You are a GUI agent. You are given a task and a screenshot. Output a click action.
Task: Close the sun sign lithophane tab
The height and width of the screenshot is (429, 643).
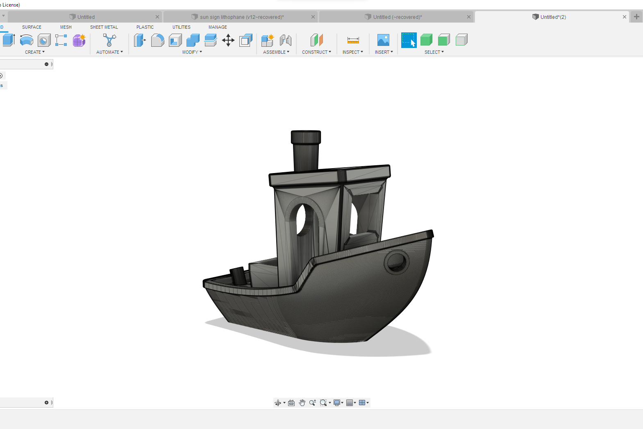[x=313, y=17]
